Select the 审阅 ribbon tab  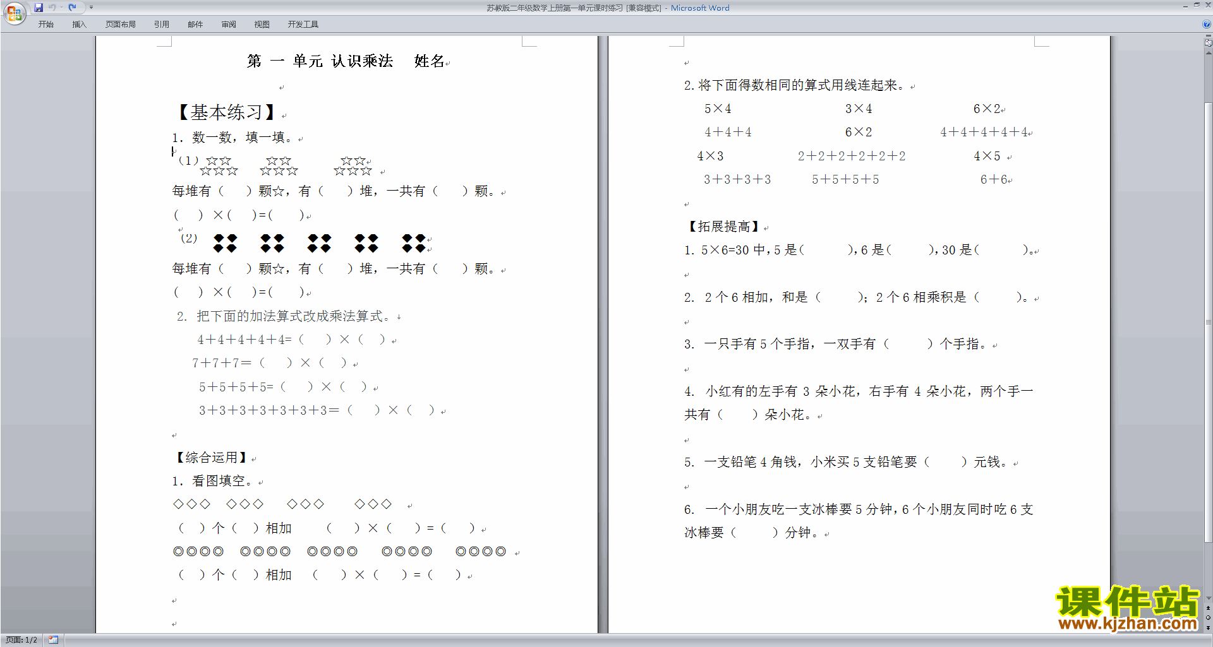point(229,25)
